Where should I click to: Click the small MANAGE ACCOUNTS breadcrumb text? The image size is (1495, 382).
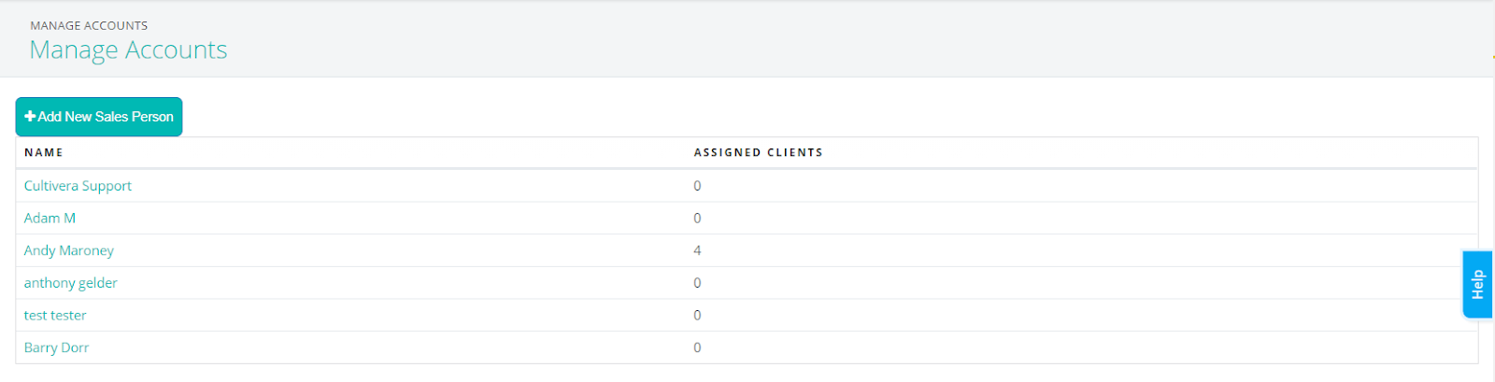(89, 25)
